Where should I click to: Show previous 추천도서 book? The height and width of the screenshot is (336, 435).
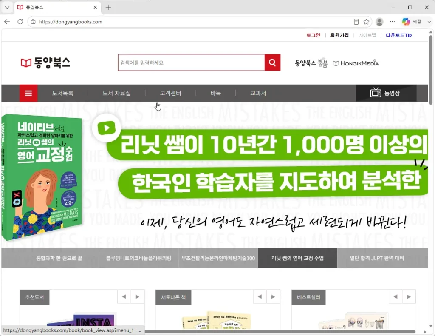pos(124,297)
